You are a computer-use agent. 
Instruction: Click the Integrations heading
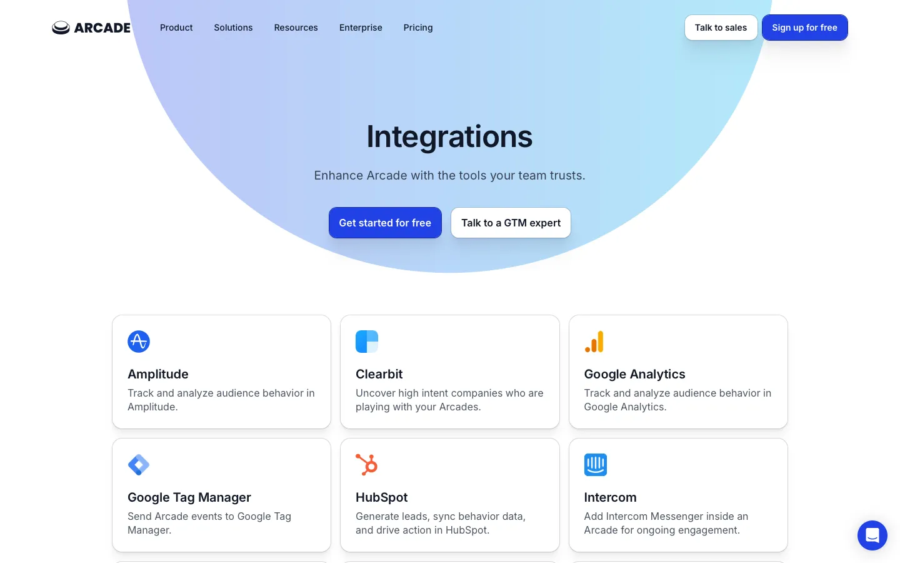pos(449,136)
